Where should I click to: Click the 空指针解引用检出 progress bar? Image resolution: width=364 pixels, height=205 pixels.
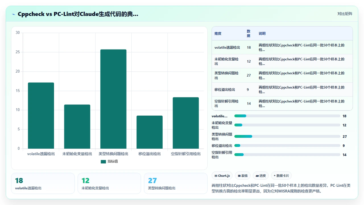point(287,155)
